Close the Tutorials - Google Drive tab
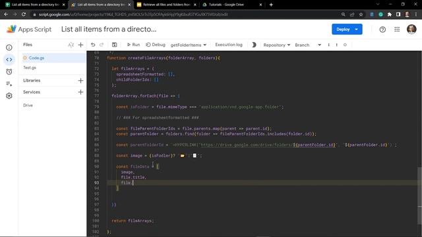This screenshot has height=237, width=422. pos(260,5)
